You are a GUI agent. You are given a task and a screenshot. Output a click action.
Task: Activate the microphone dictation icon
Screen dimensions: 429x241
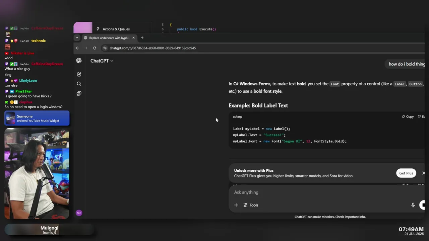pyautogui.click(x=413, y=205)
